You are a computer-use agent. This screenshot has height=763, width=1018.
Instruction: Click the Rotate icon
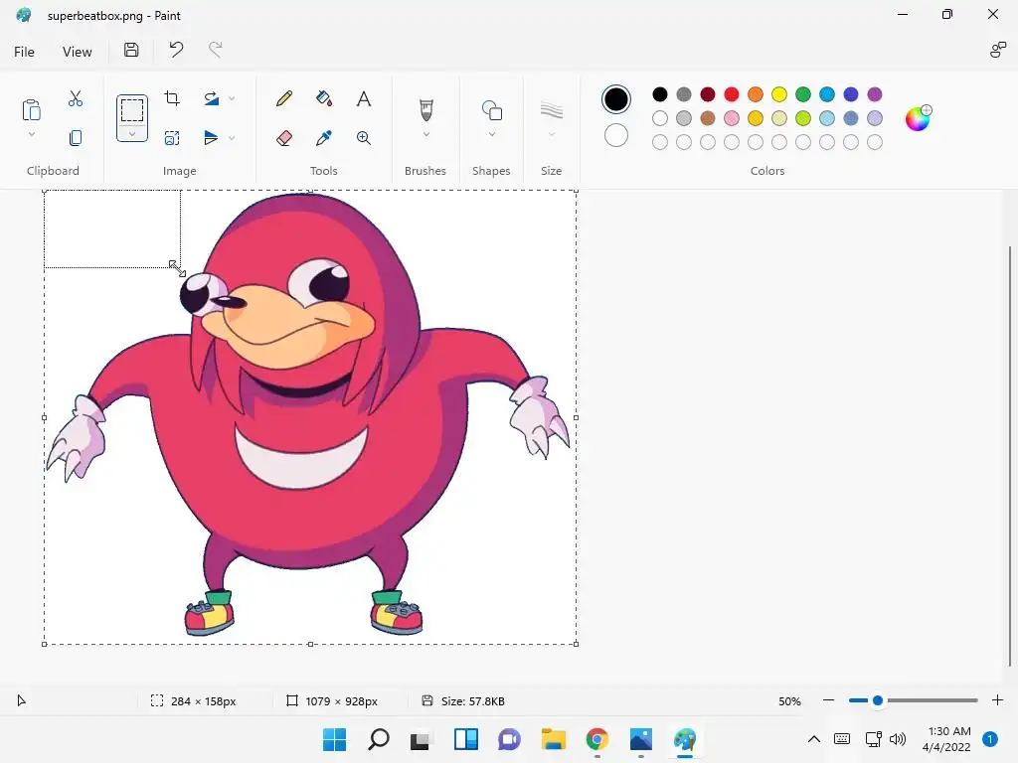pos(211,98)
